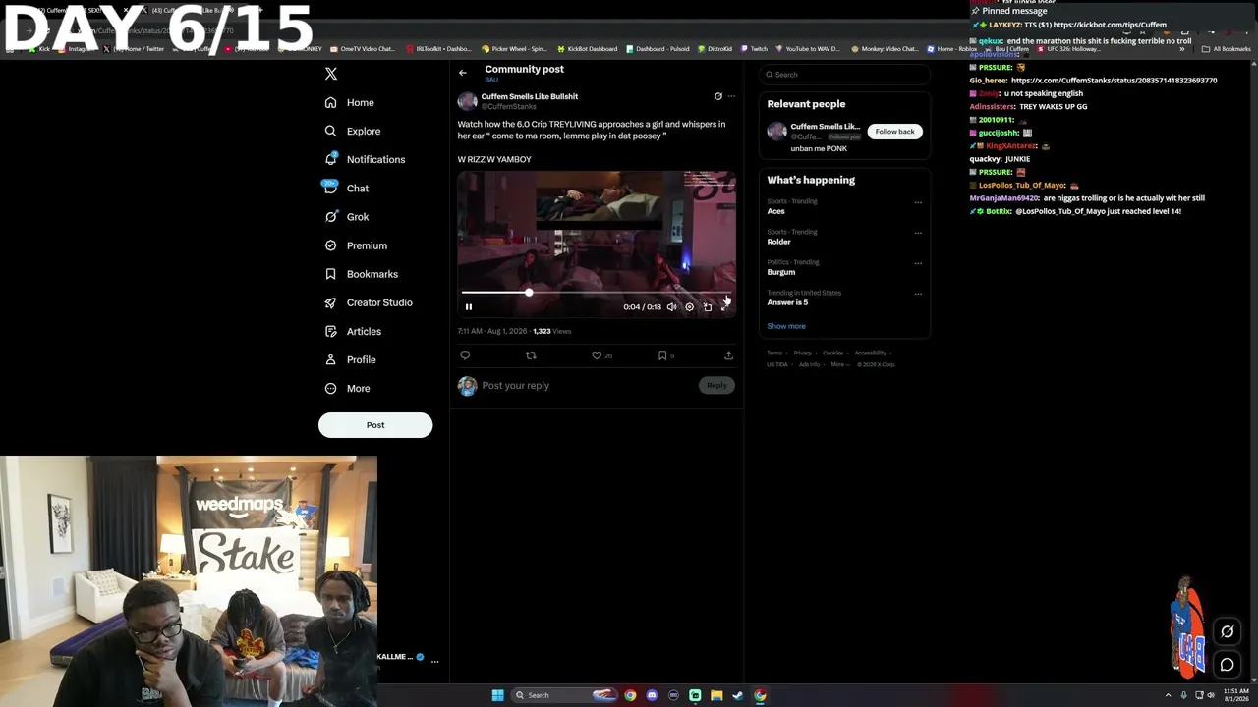Open the chat bubble overlay icon
Viewport: 1258px width, 707px height.
click(x=1227, y=665)
